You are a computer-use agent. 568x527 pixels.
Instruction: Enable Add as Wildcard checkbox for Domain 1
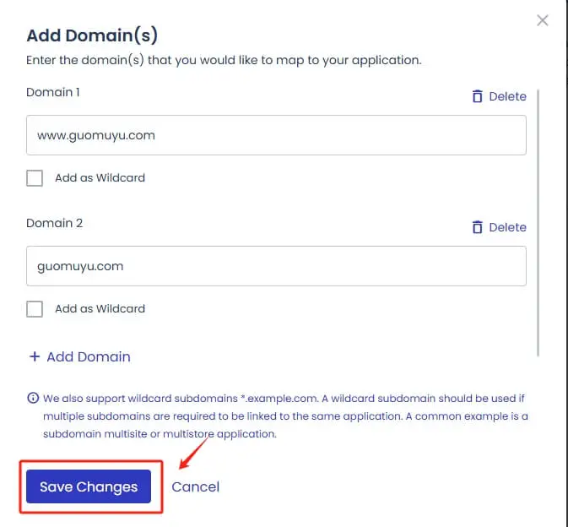pos(35,178)
